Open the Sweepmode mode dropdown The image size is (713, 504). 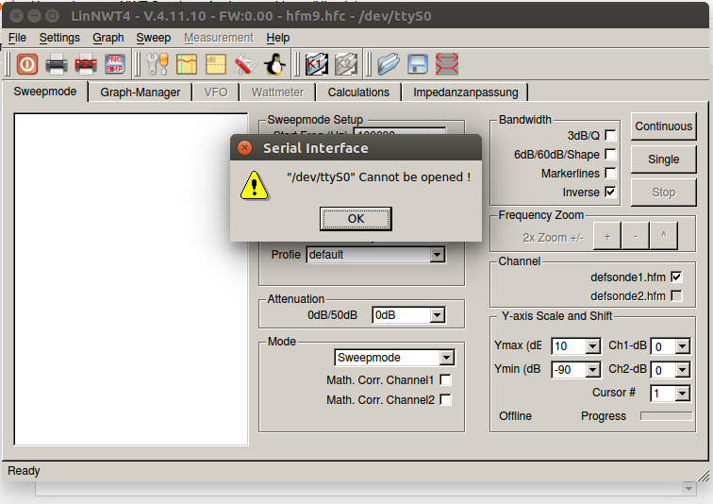click(446, 358)
